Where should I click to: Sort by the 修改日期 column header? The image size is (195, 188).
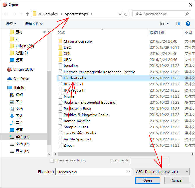point(157,33)
